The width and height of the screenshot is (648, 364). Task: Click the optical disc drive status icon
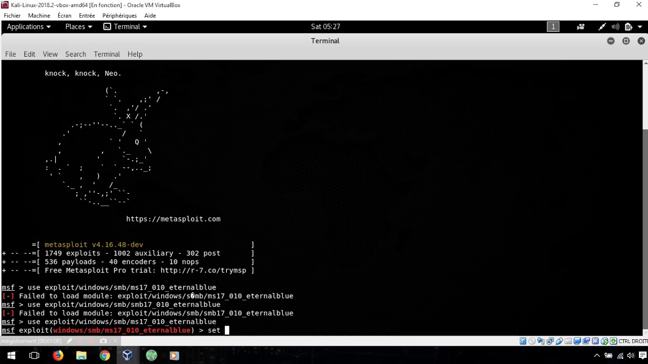coord(532,341)
